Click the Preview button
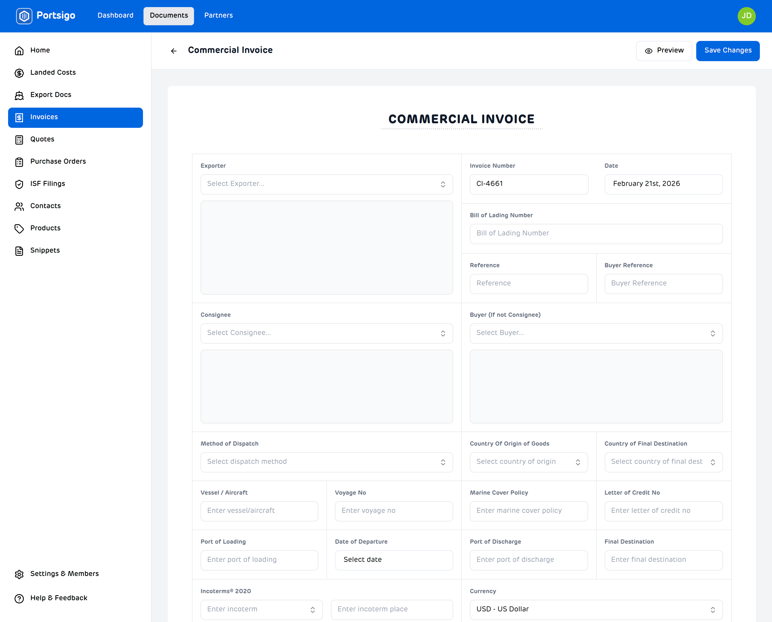The height and width of the screenshot is (622, 772). click(x=664, y=51)
